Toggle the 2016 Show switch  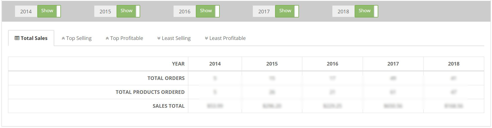point(208,11)
